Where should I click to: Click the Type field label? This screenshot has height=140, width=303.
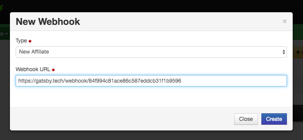tap(21, 41)
